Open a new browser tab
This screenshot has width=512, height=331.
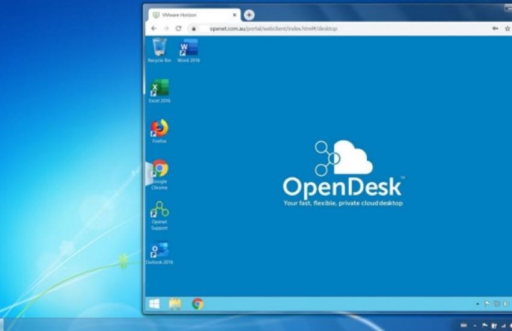249,14
